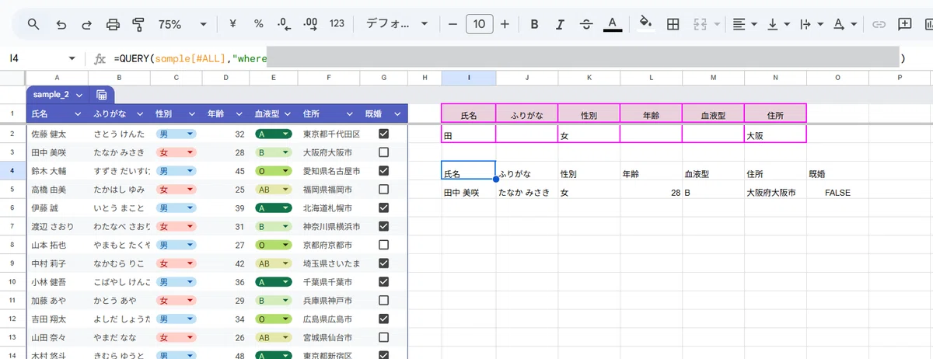Click the Name box showing I4
The width and height of the screenshot is (933, 359).
tap(34, 58)
